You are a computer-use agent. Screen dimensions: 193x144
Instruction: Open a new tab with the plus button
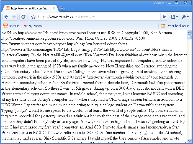click(x=62, y=8)
